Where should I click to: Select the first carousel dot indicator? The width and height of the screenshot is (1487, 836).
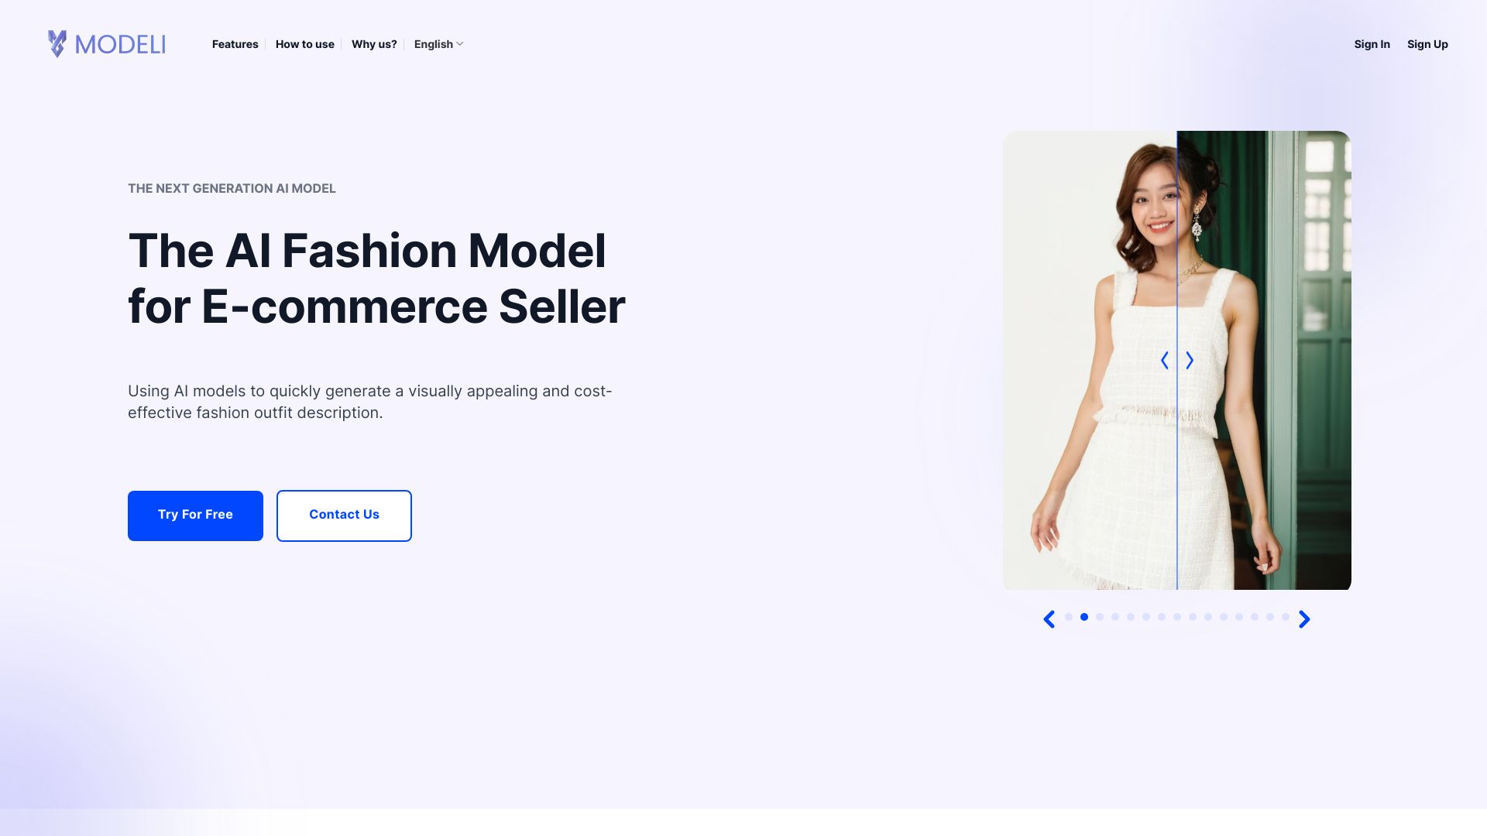coord(1070,616)
